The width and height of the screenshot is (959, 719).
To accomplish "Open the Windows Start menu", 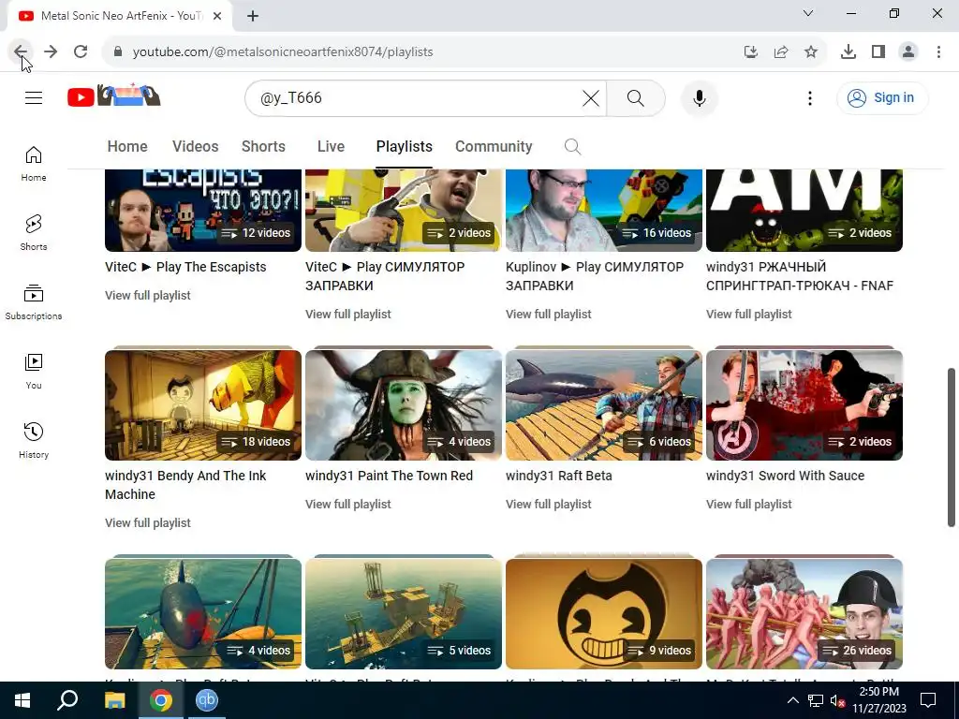I will (22, 700).
